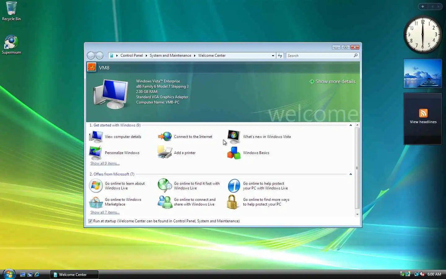Image resolution: width=446 pixels, height=279 pixels.
Task: Click the Switch between windows quick launch icon
Action: tap(30, 274)
